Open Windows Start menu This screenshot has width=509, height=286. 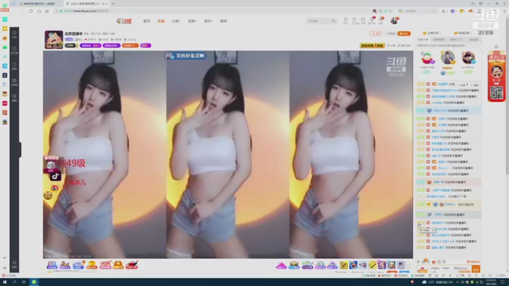point(4,282)
